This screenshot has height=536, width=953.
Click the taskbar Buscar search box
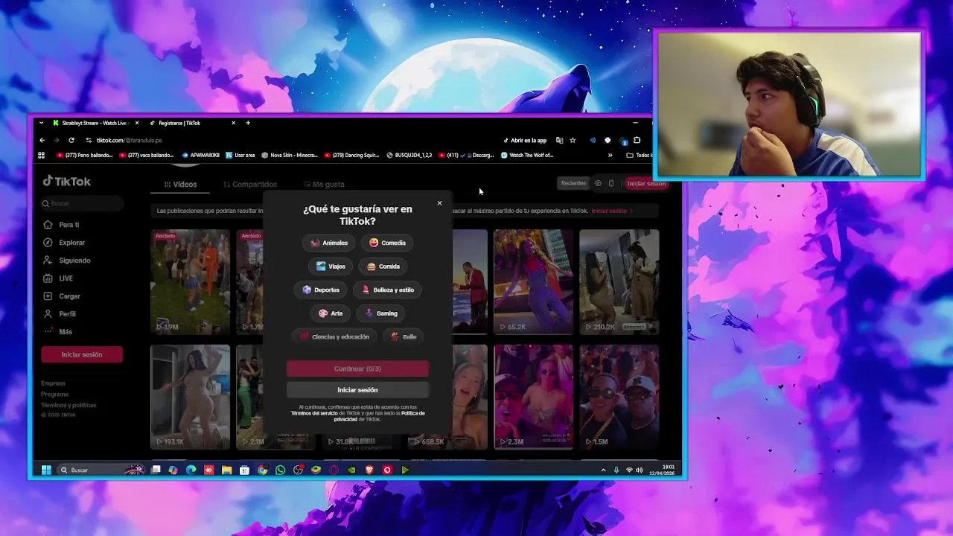coord(101,470)
